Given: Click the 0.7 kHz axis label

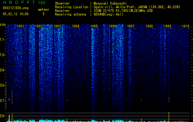Looking at the screenshot, I should (x=2, y=101).
